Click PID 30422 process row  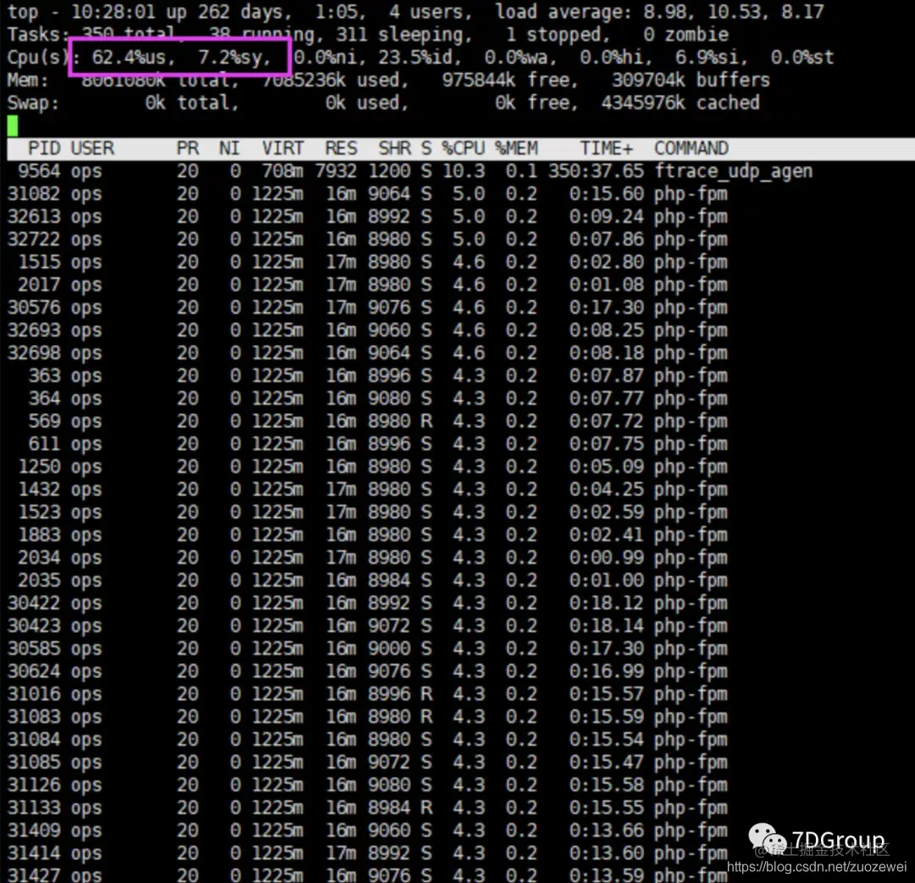click(x=368, y=603)
